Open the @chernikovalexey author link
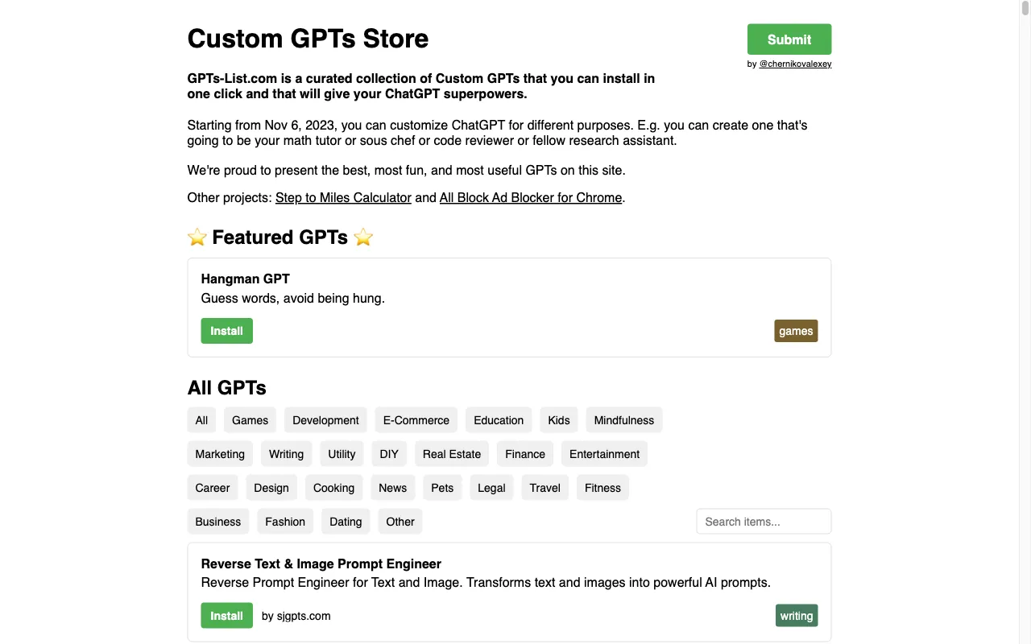This screenshot has height=644, width=1031. (795, 64)
